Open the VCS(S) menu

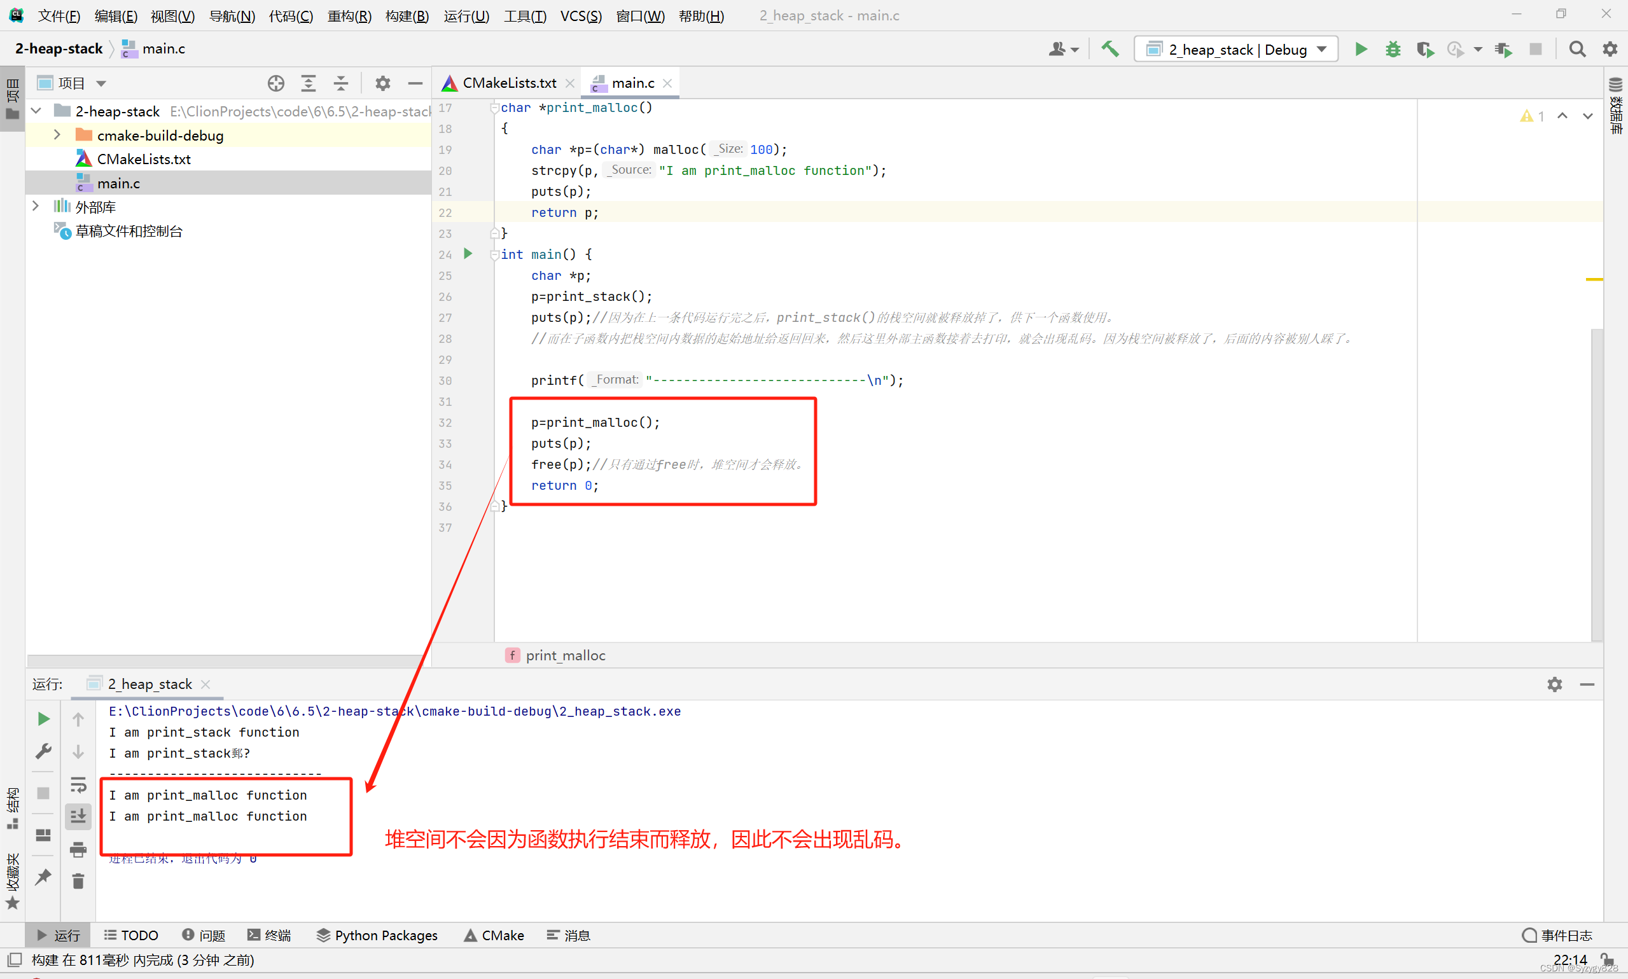[x=580, y=16]
